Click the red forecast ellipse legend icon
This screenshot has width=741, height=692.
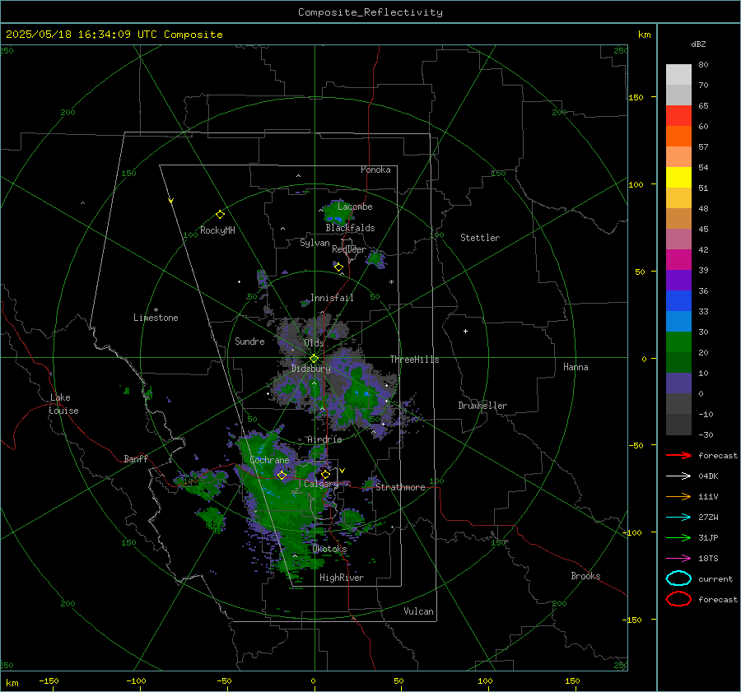pos(678,599)
